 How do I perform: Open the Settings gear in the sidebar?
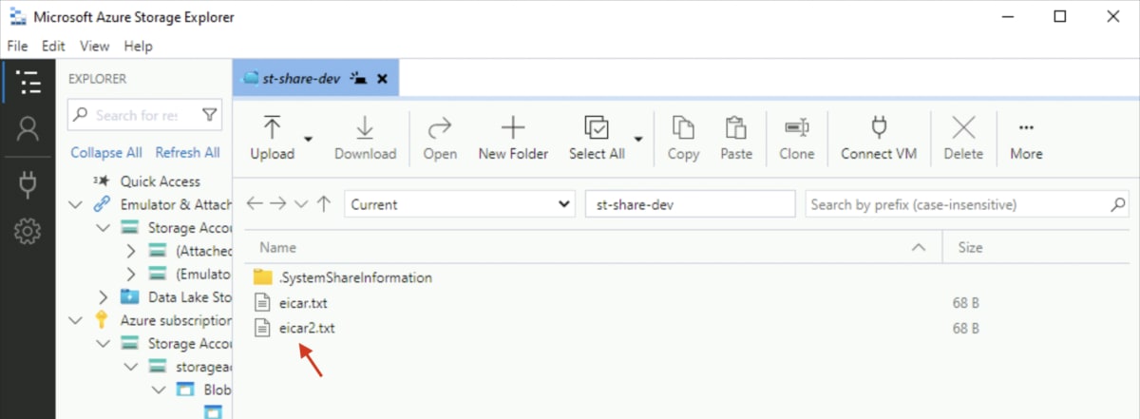point(28,230)
